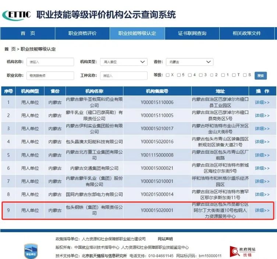Click the blue 搜索 button

[x=260, y=76]
